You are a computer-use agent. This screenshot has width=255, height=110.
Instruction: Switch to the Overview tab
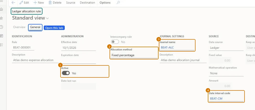point(19,27)
